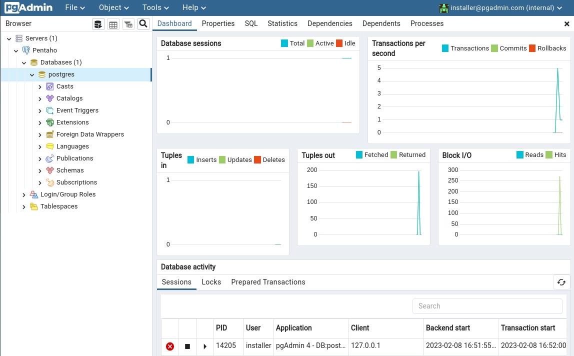The height and width of the screenshot is (356, 574).
Task: Cancel active query with black square icon
Action: pos(187,346)
